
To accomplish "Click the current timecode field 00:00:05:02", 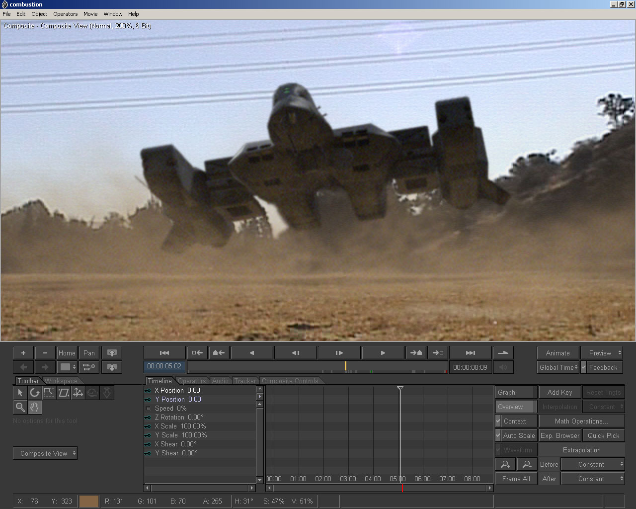I will [x=164, y=366].
